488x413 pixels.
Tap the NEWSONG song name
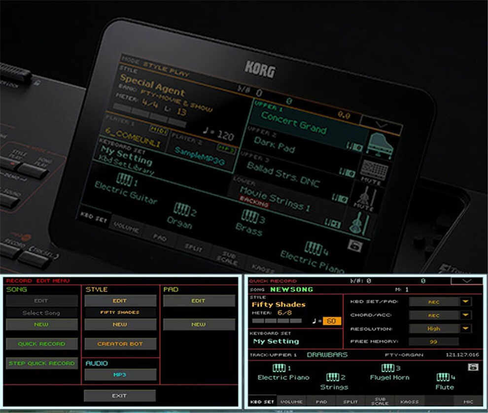[x=292, y=289]
